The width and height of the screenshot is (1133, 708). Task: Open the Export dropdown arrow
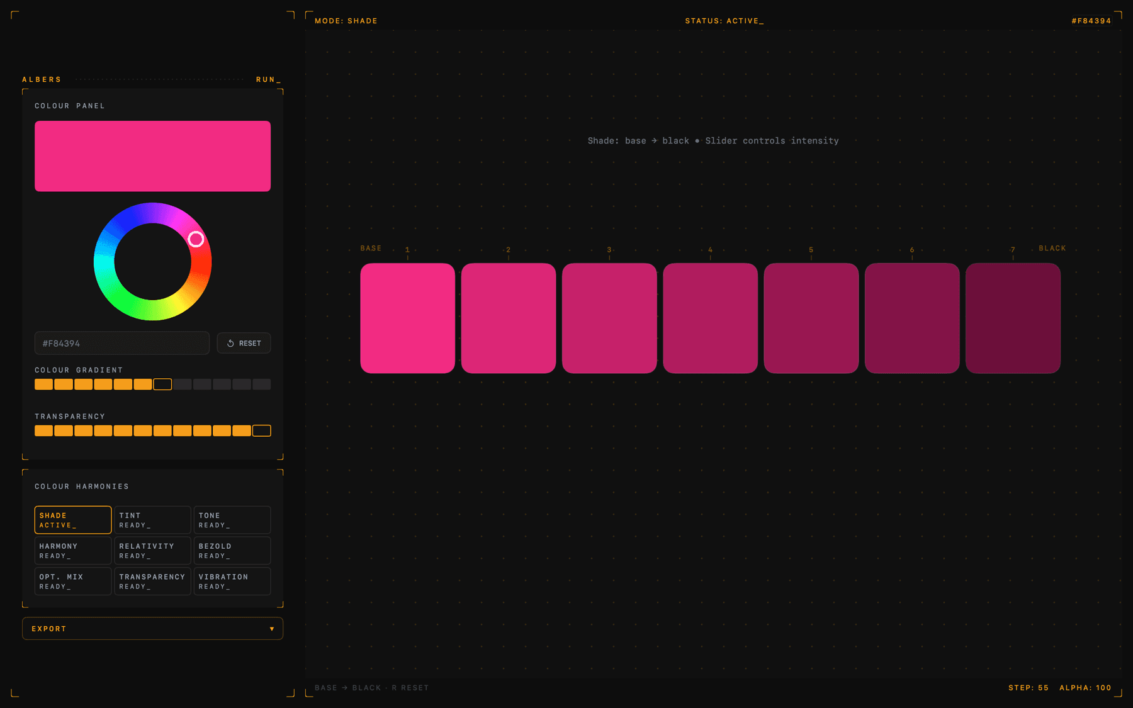272,628
